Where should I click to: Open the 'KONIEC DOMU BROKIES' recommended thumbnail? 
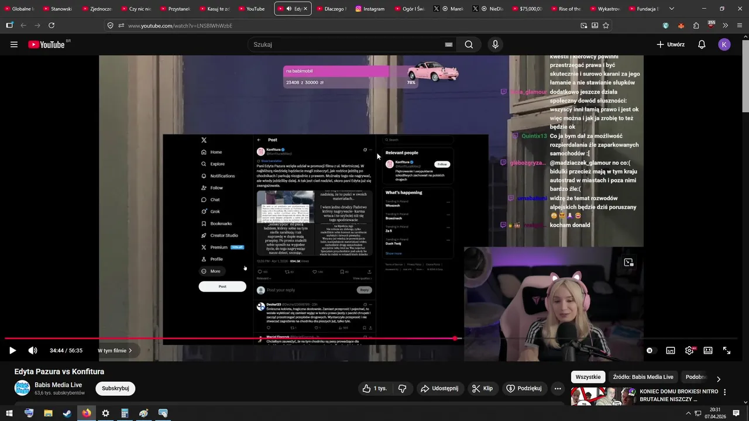click(x=603, y=396)
